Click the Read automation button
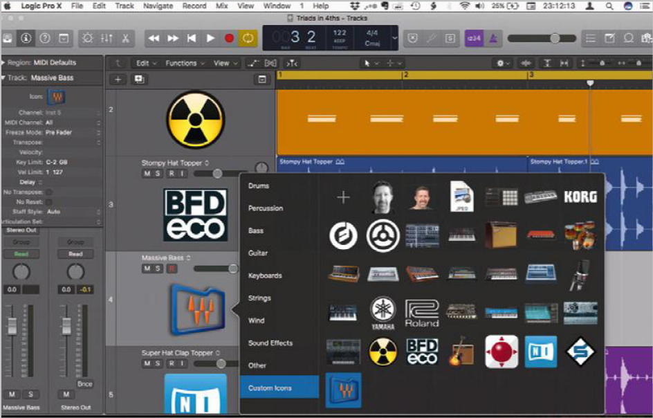 21,254
